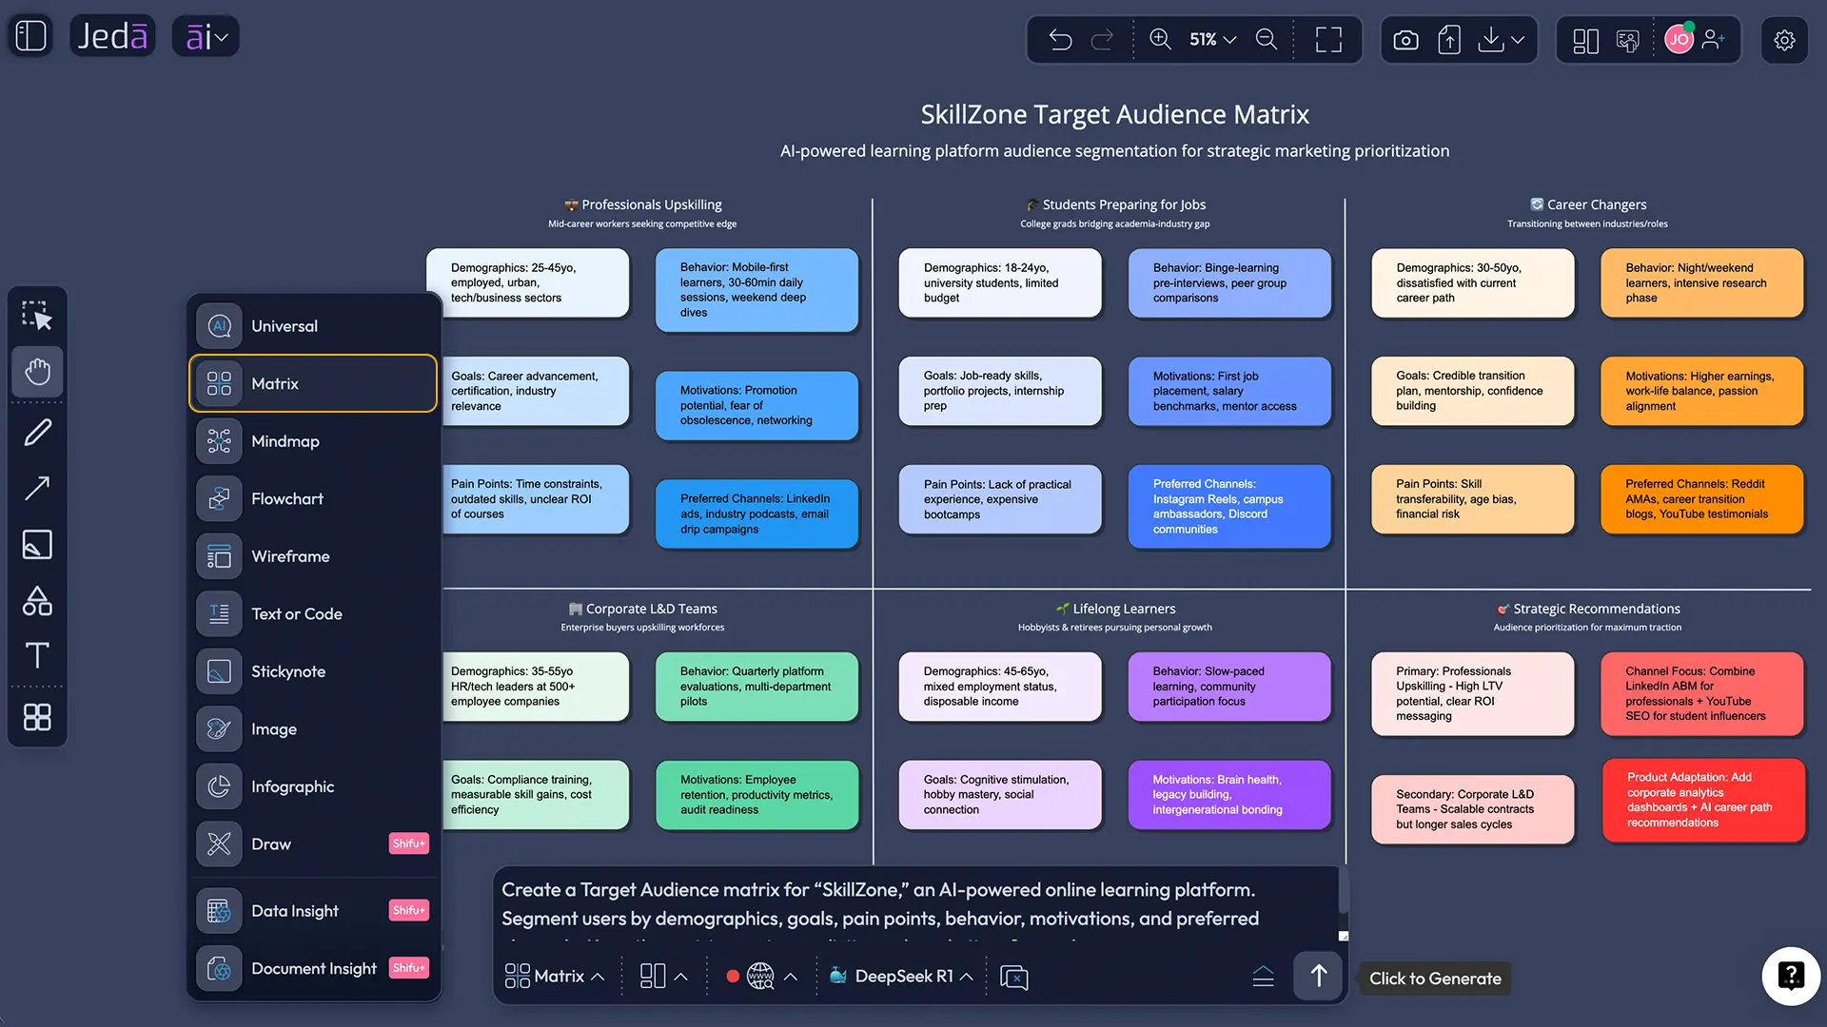
Task: Fit canvas to full screen
Action: (1328, 39)
